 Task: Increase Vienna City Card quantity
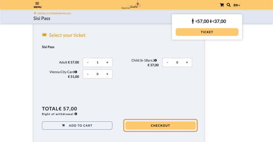click(x=107, y=74)
